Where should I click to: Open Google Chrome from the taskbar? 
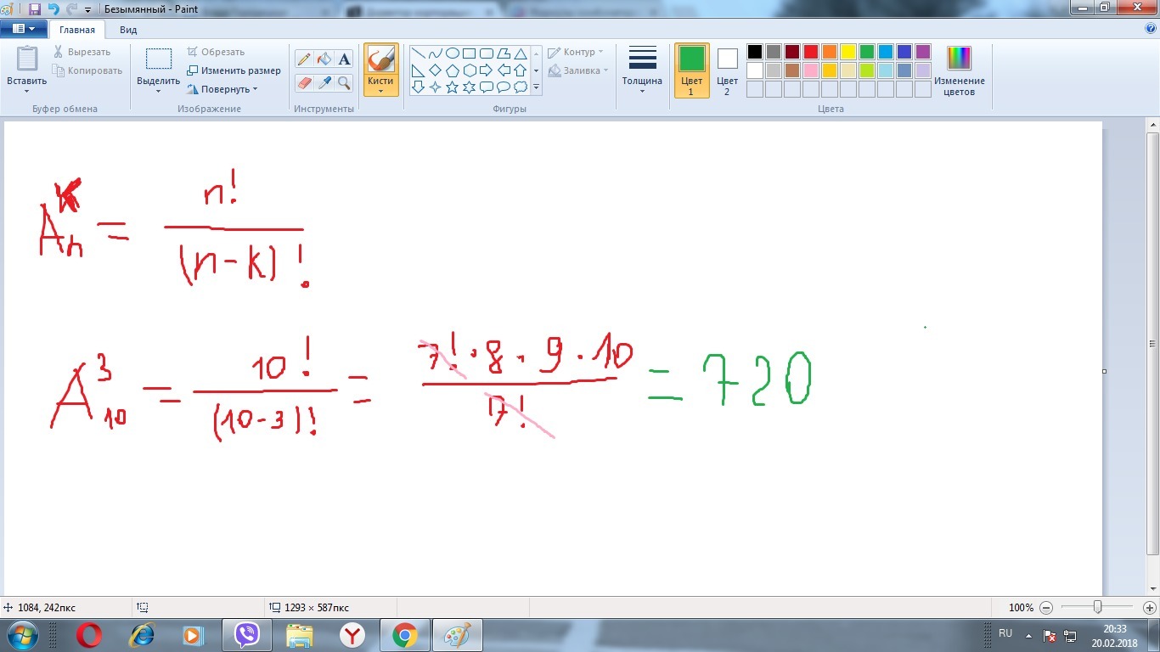405,635
